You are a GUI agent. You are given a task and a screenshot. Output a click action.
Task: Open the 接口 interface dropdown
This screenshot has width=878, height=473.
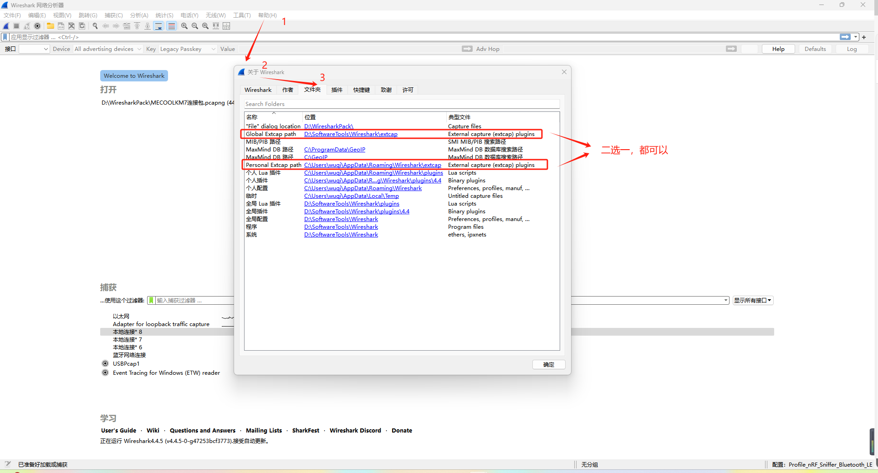[34, 49]
